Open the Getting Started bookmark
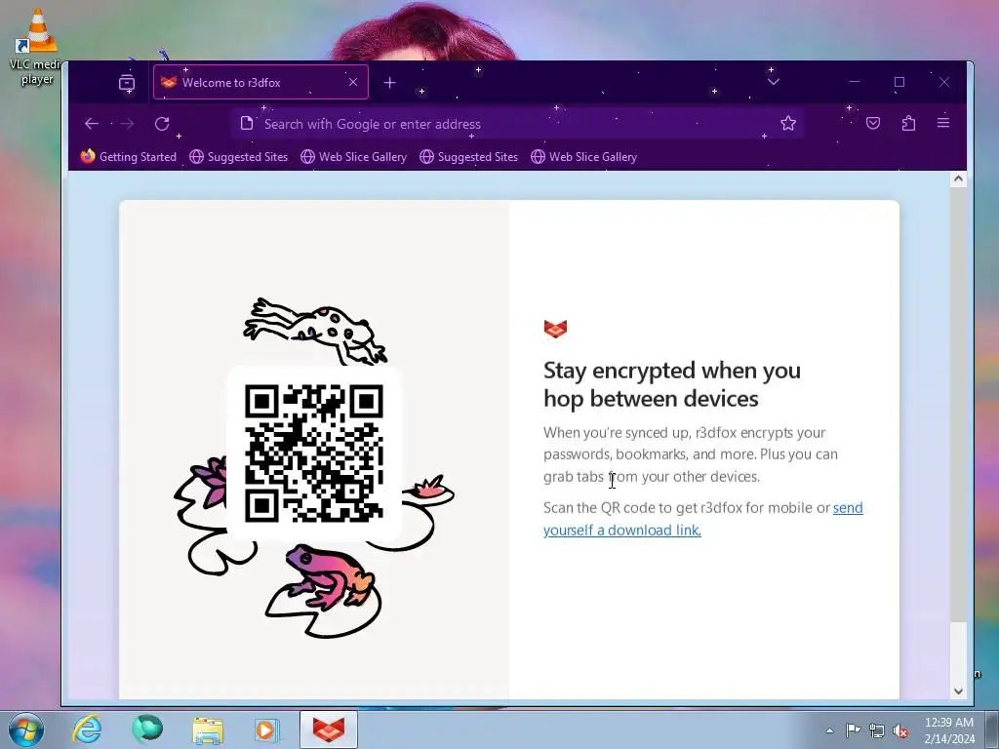 129,157
